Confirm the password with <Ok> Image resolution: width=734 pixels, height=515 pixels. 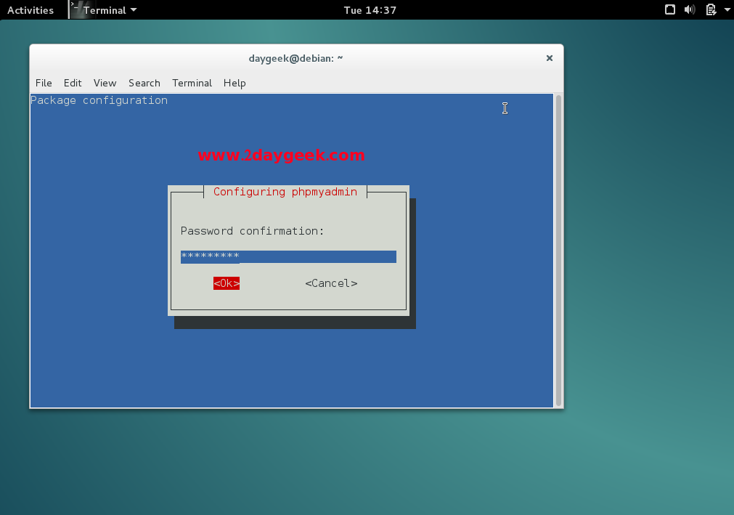[227, 283]
